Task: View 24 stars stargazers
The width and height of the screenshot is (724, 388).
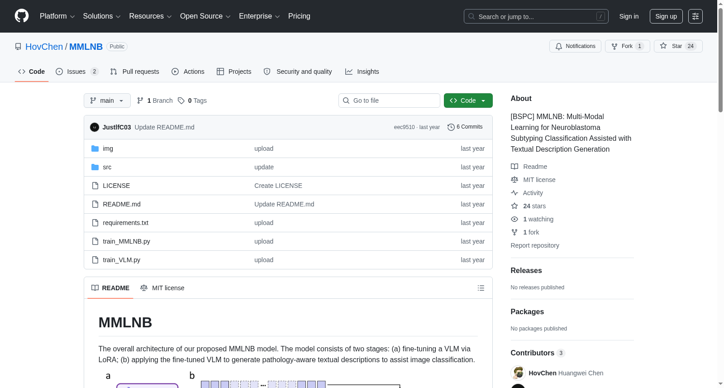Action: pyautogui.click(x=529, y=206)
